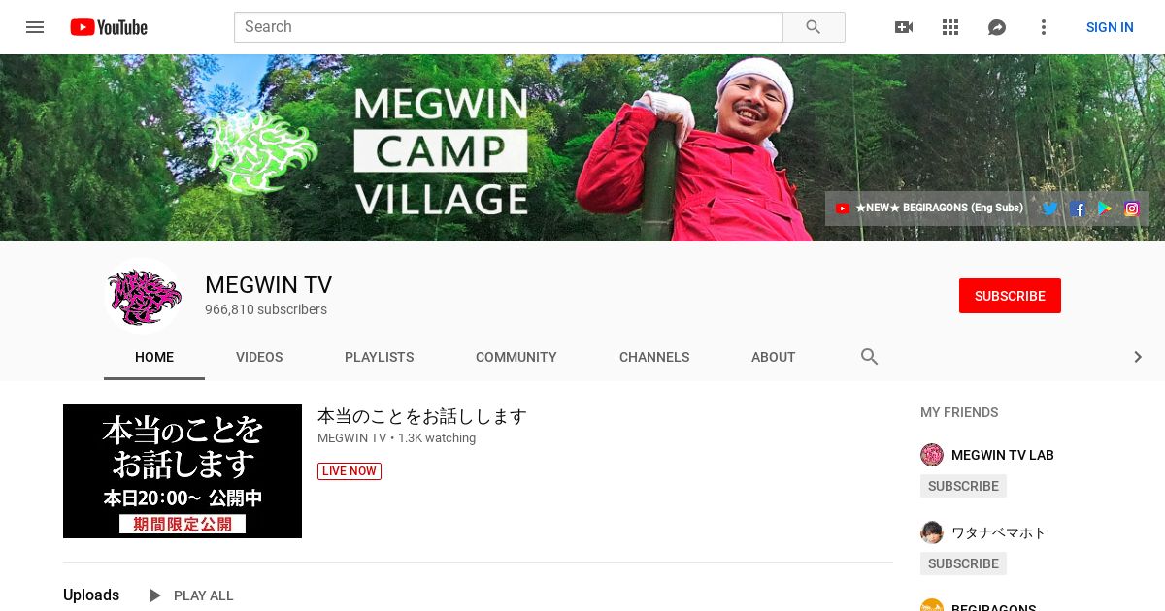This screenshot has height=611, width=1165.
Task: Switch to the VIDEOS tab
Action: 259,357
